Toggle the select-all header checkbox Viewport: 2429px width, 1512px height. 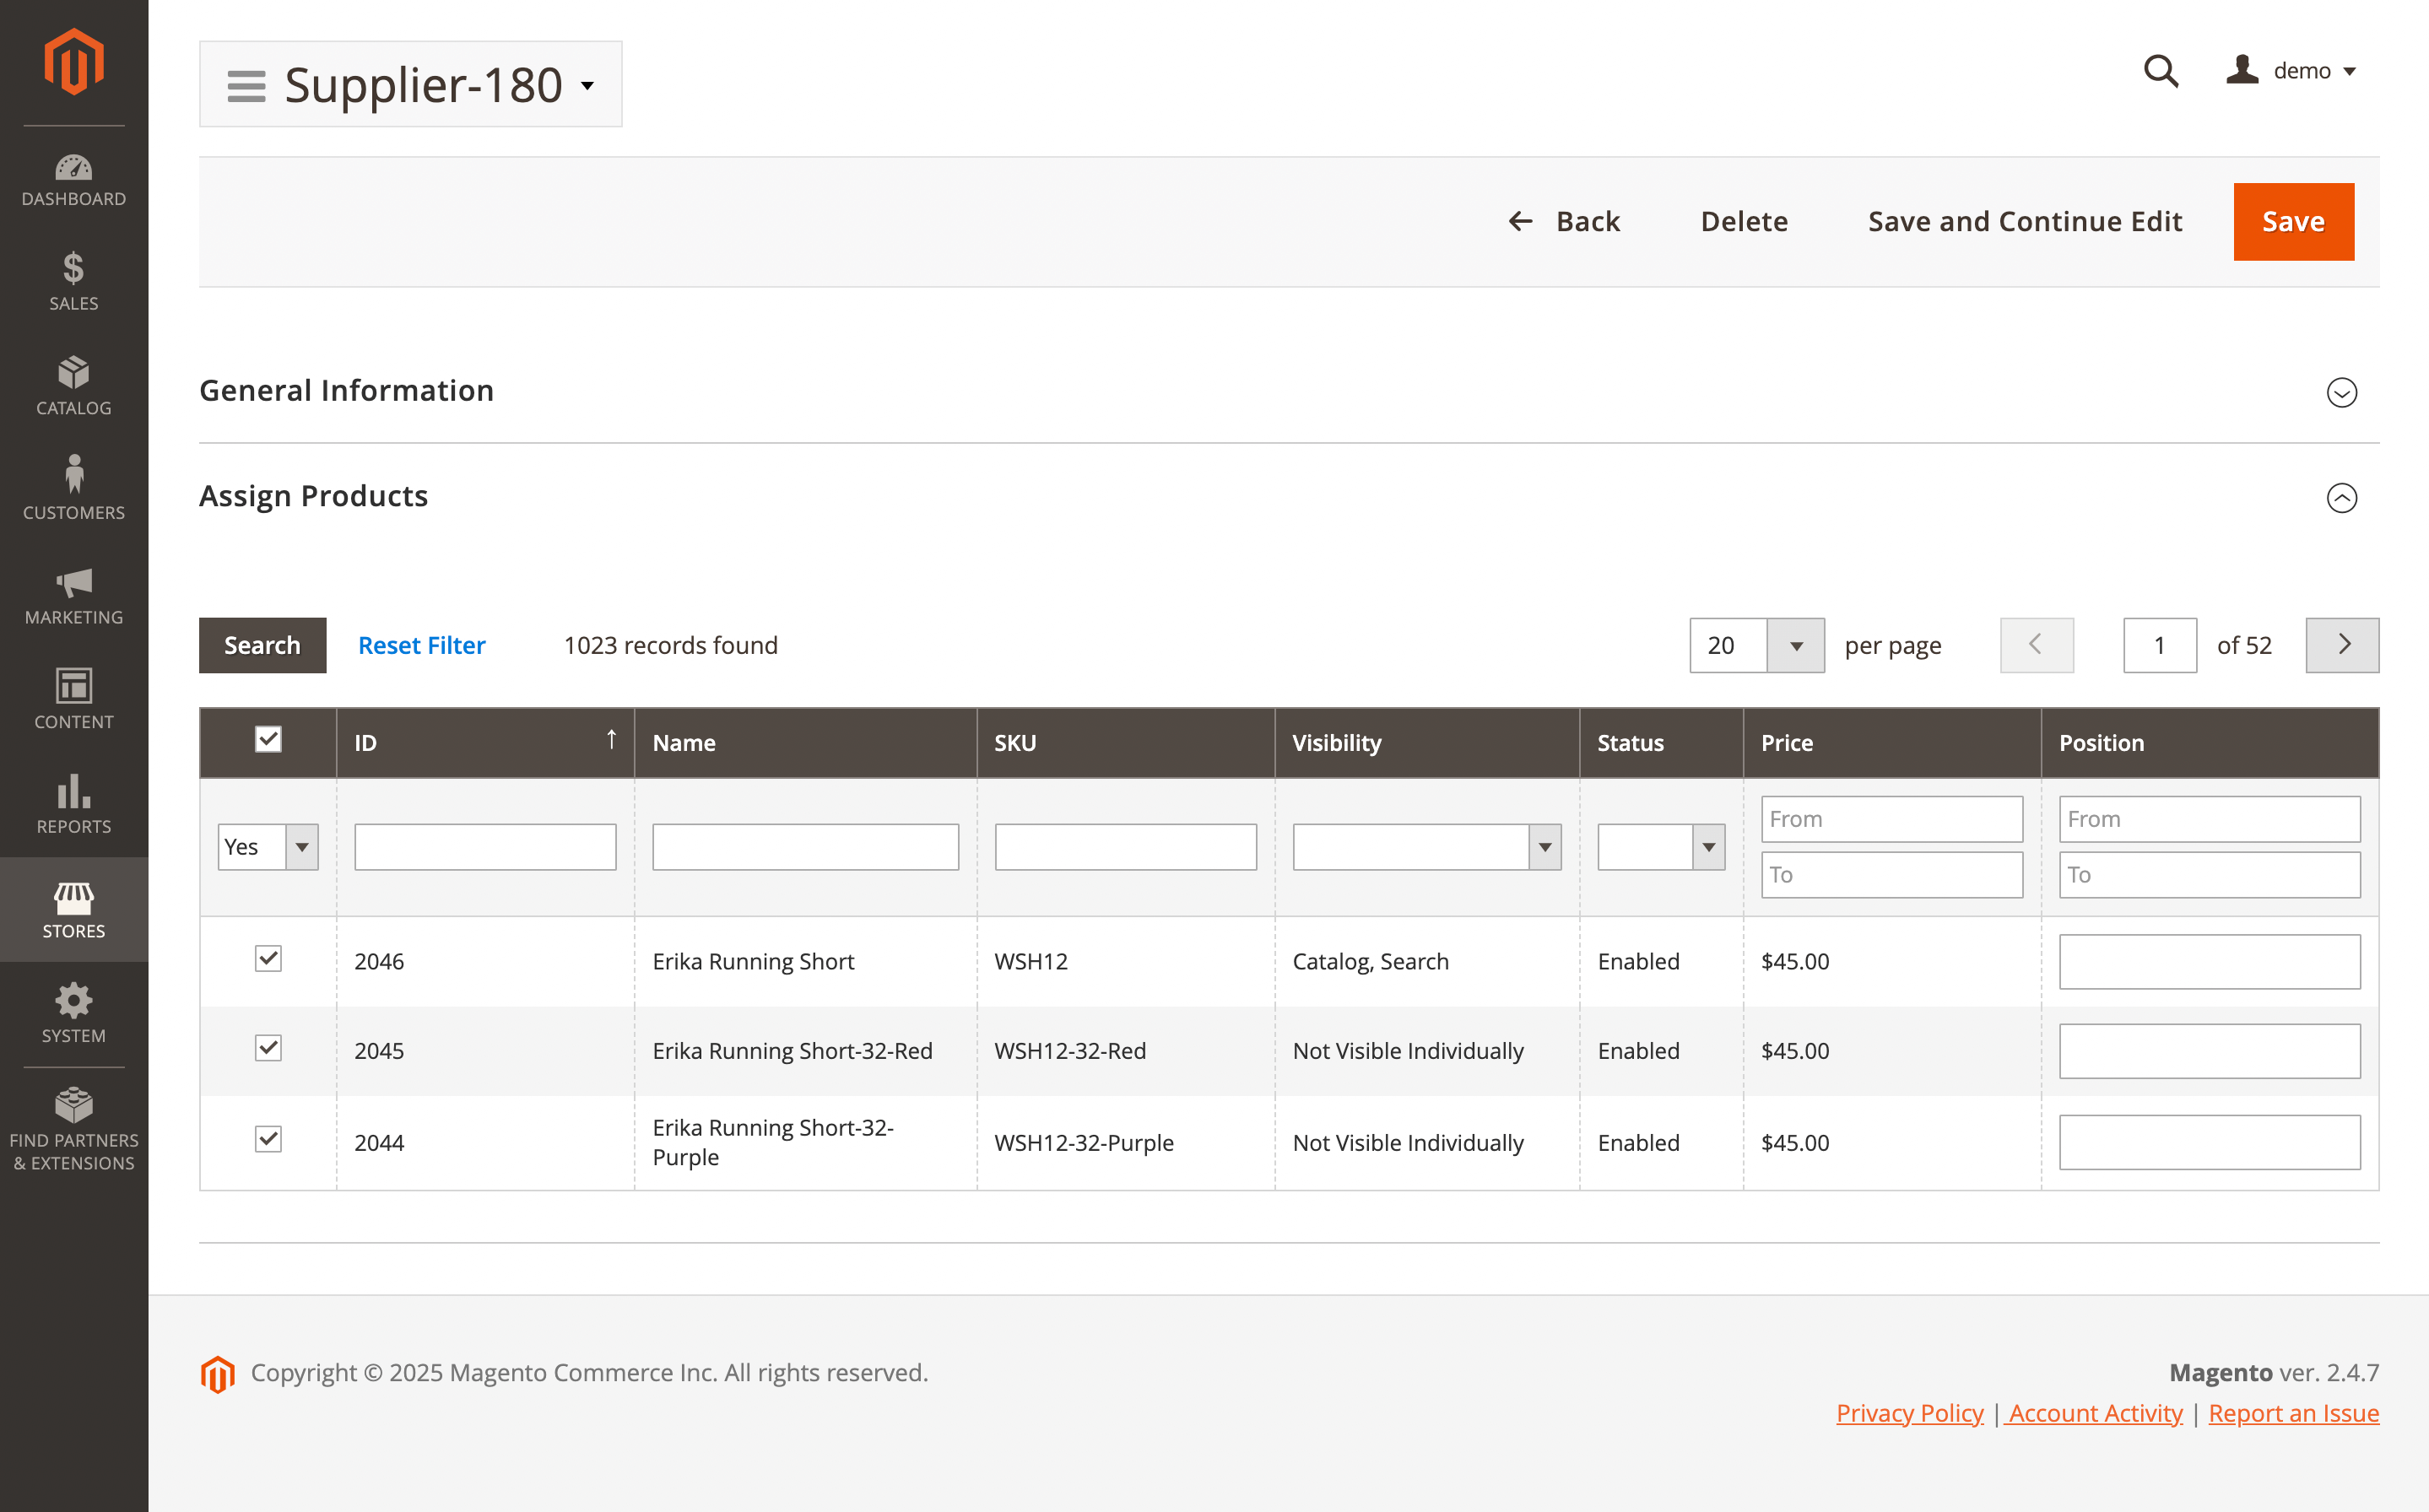click(268, 739)
